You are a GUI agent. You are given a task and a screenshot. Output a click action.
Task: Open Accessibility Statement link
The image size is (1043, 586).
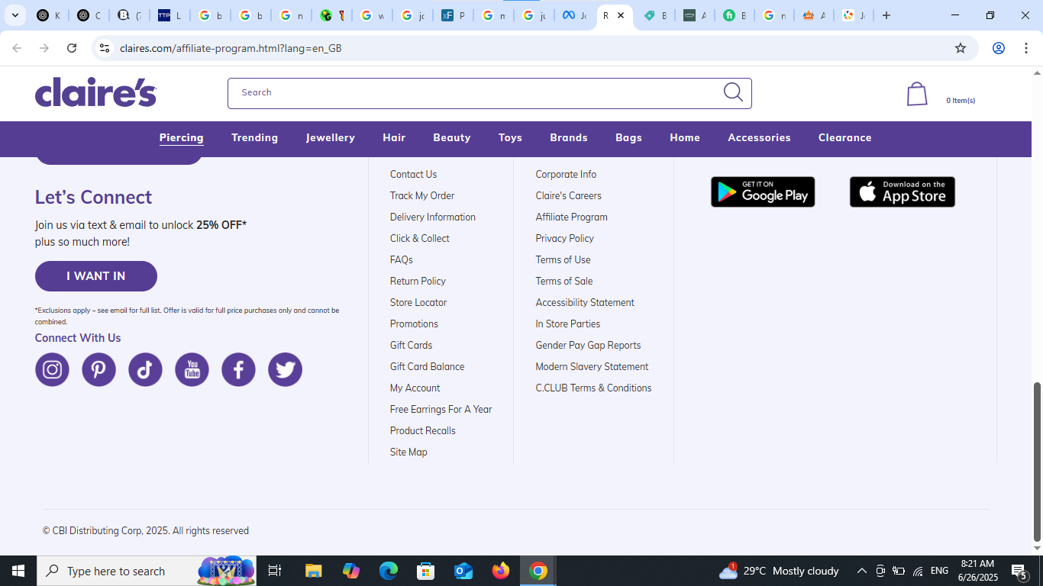point(585,302)
